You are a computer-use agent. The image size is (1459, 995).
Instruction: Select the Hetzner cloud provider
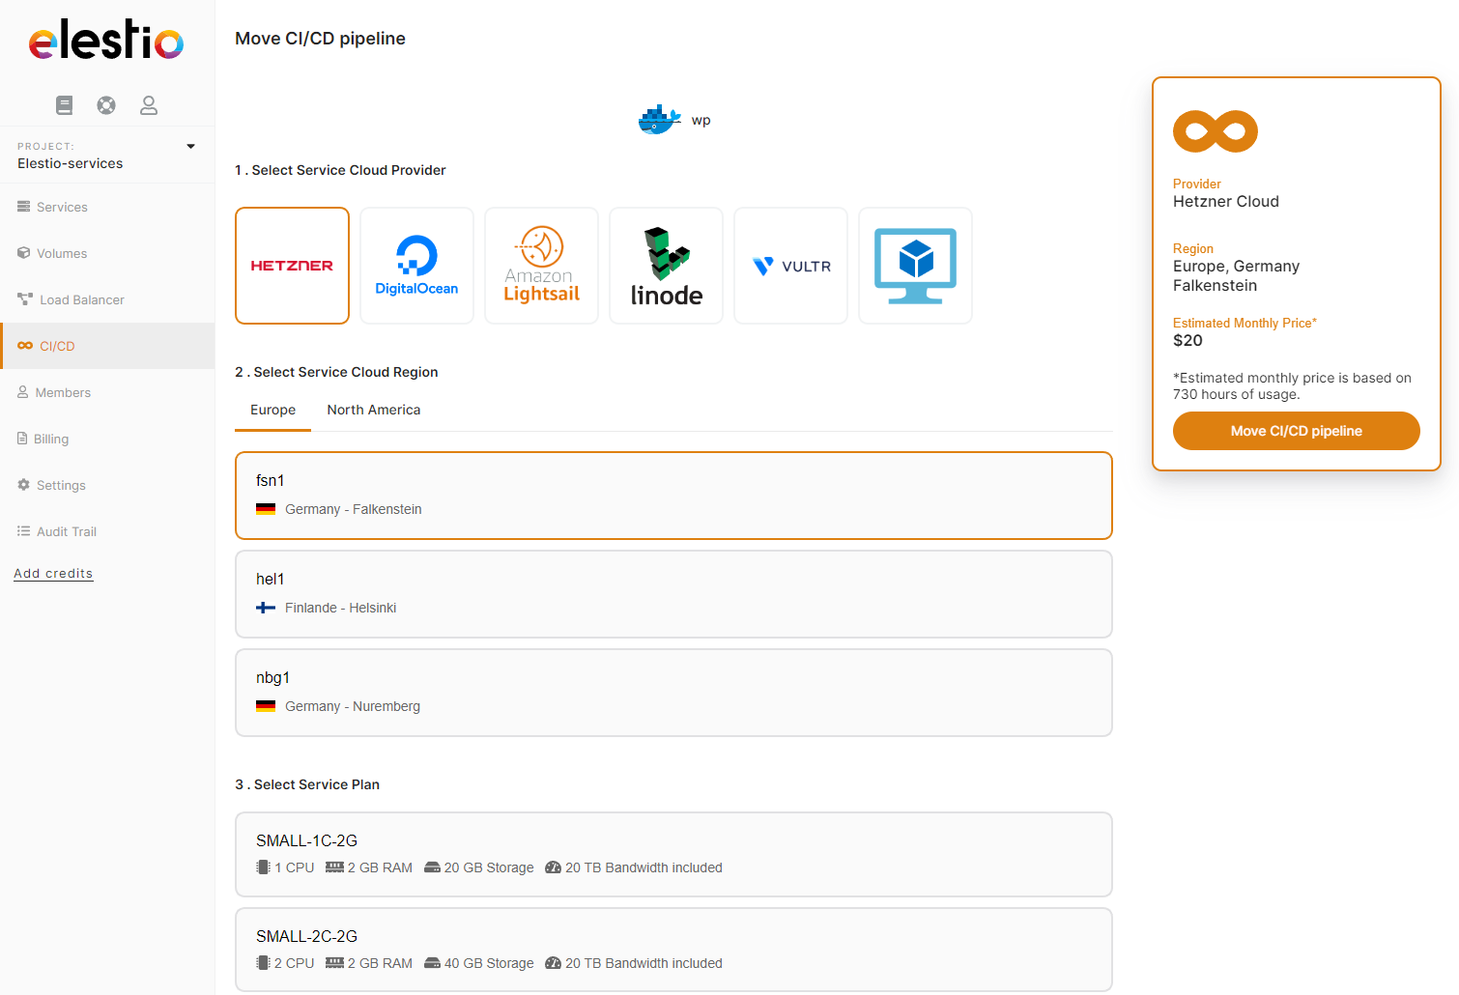point(292,266)
